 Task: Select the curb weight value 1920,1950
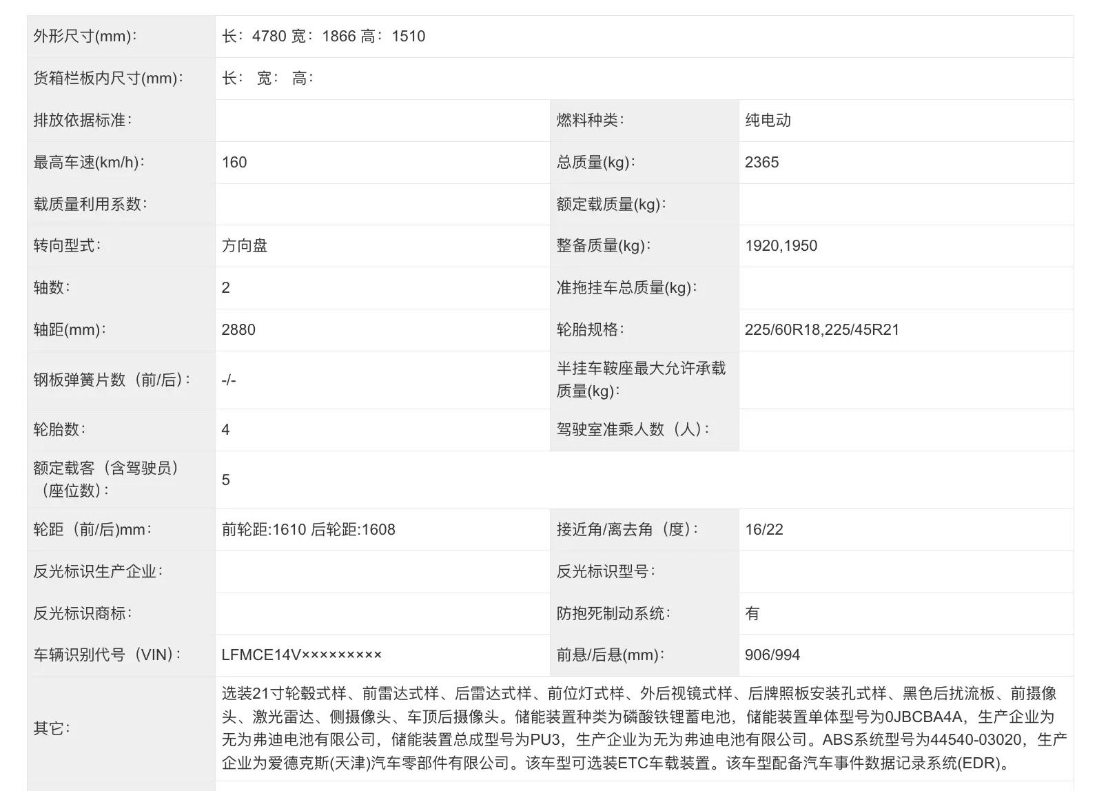(x=781, y=246)
